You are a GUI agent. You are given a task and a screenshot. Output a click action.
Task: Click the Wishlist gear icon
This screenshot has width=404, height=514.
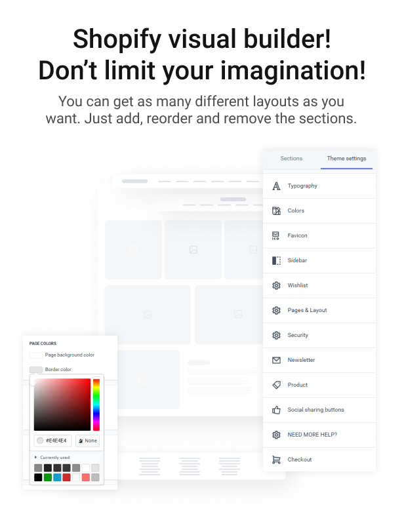[276, 286]
